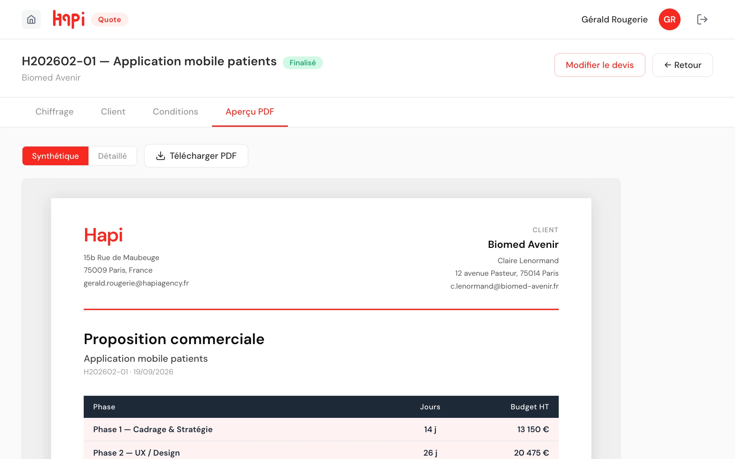
Task: Switch to Détaillé view
Action: (113, 156)
